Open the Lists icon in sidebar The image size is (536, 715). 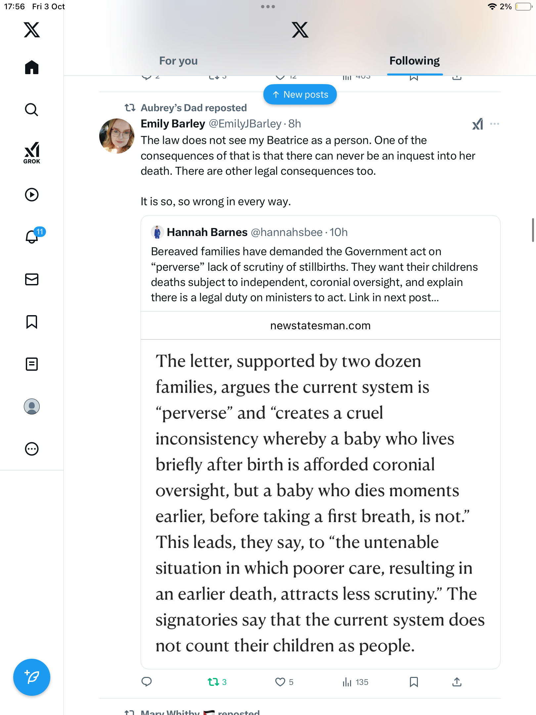click(x=32, y=364)
